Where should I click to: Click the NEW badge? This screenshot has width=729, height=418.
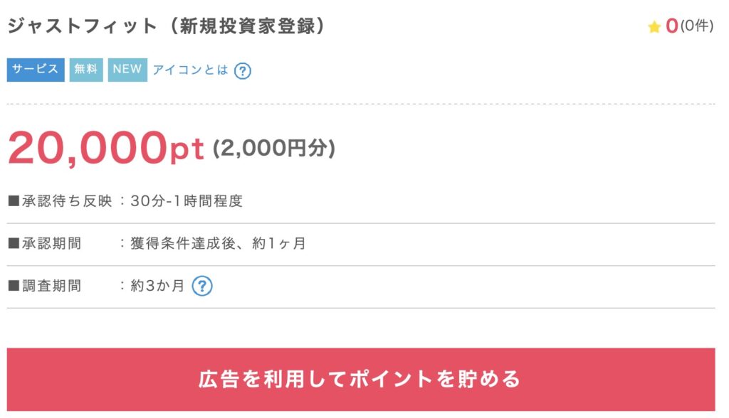point(127,70)
